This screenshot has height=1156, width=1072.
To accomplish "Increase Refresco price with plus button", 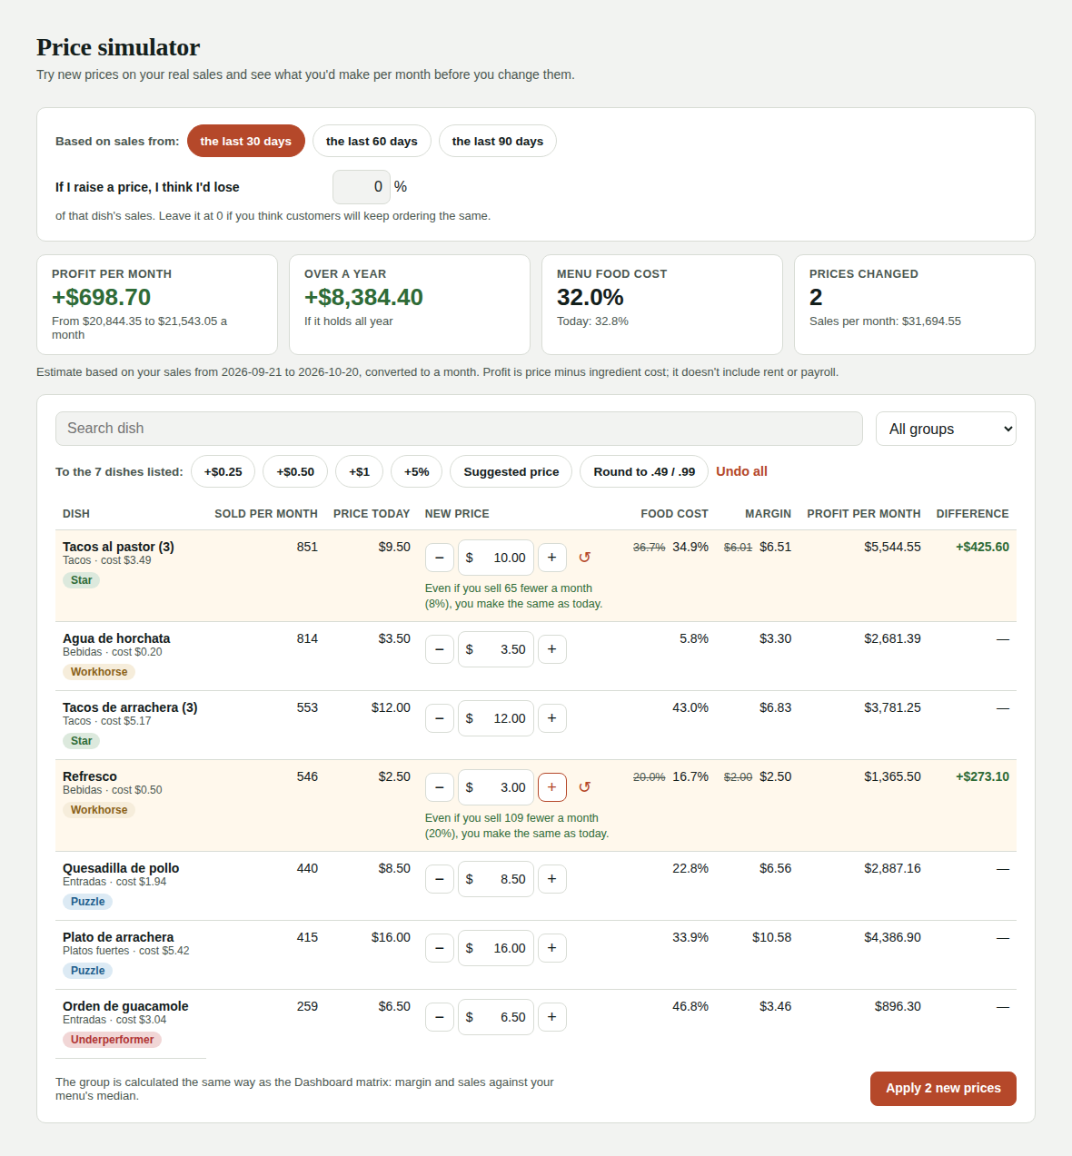I will click(552, 787).
